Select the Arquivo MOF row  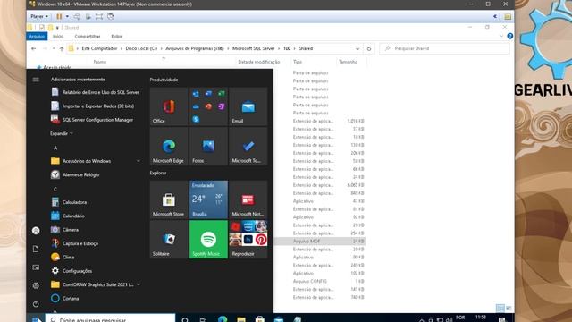coord(319,241)
